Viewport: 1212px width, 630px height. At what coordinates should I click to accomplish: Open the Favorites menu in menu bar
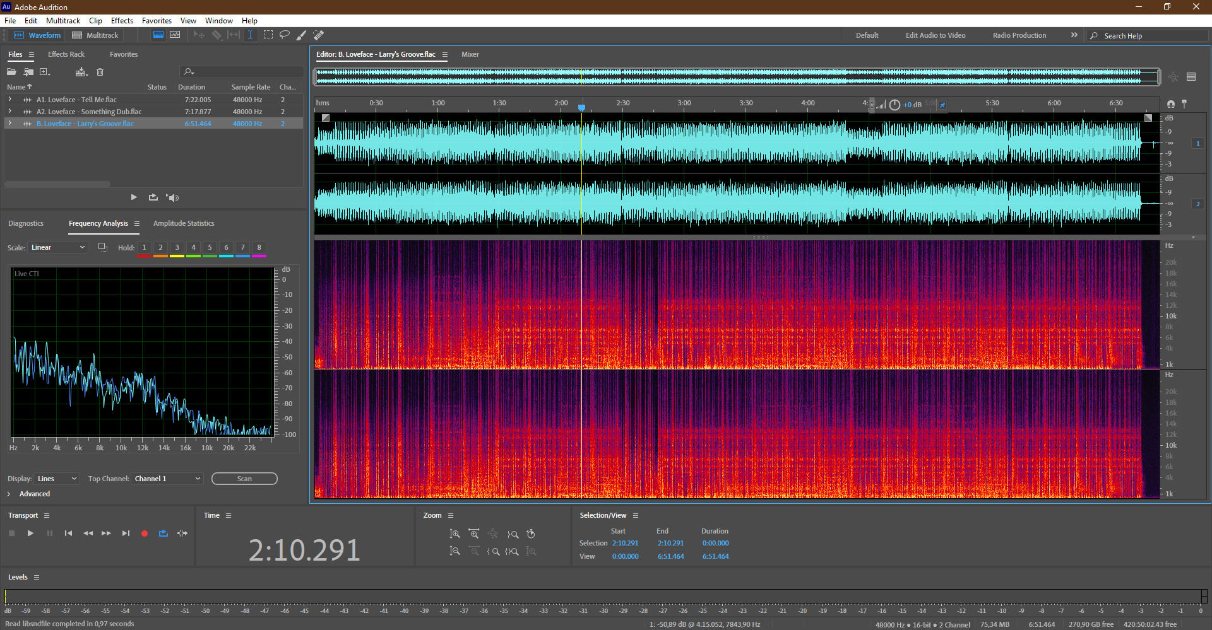pos(157,21)
